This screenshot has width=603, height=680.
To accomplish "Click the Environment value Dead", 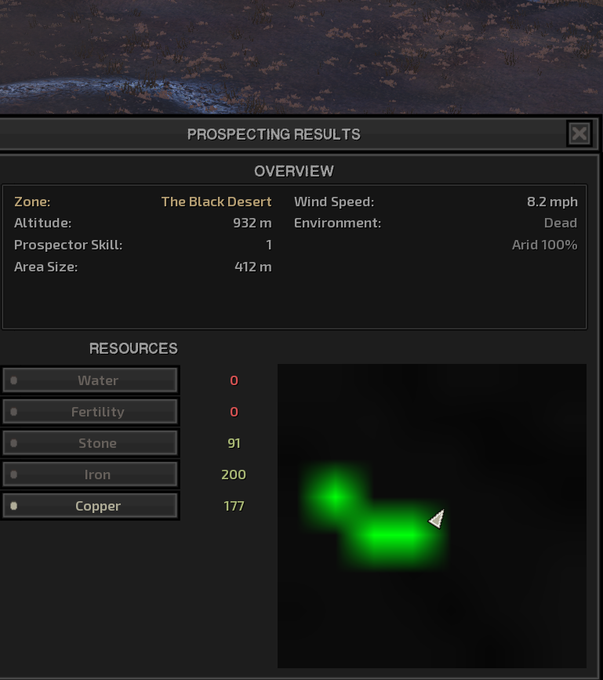I will (561, 223).
